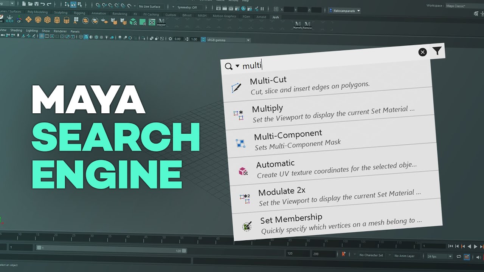484x272 pixels.
Task: Open the Motion Graphics shelf tab
Action: (x=224, y=16)
